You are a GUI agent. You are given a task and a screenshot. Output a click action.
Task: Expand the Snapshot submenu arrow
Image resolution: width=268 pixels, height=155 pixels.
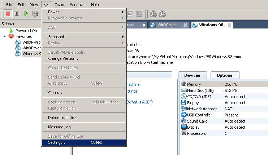[122, 37]
